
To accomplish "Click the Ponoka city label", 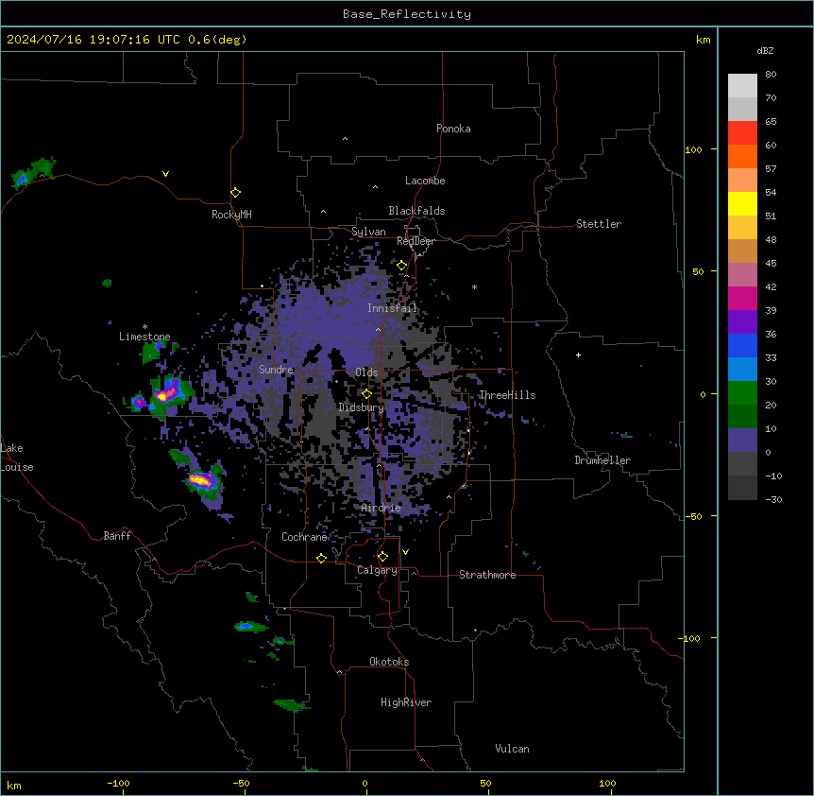I will [x=453, y=129].
